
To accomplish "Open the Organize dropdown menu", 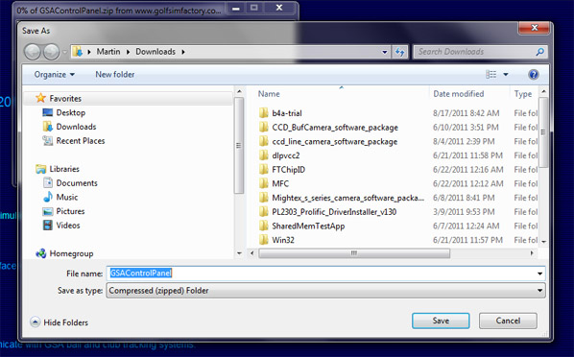I will (54, 74).
